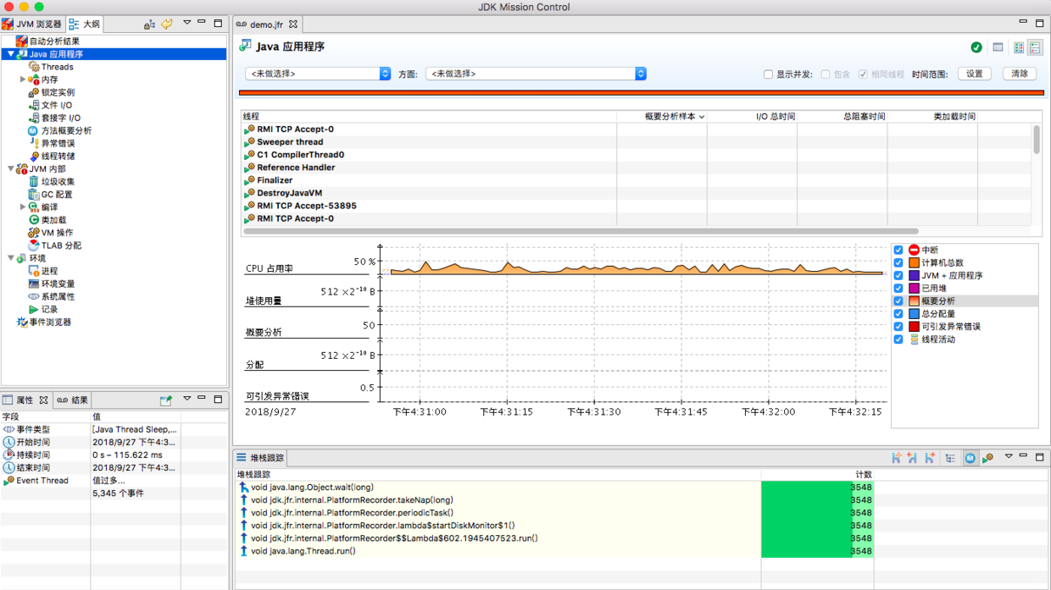Switch to the 大纲 tab

[x=85, y=24]
